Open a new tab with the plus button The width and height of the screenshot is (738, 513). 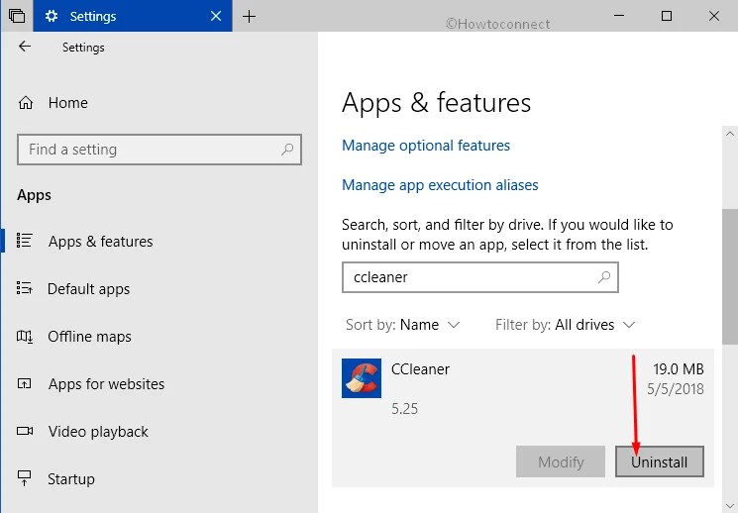[x=249, y=17]
